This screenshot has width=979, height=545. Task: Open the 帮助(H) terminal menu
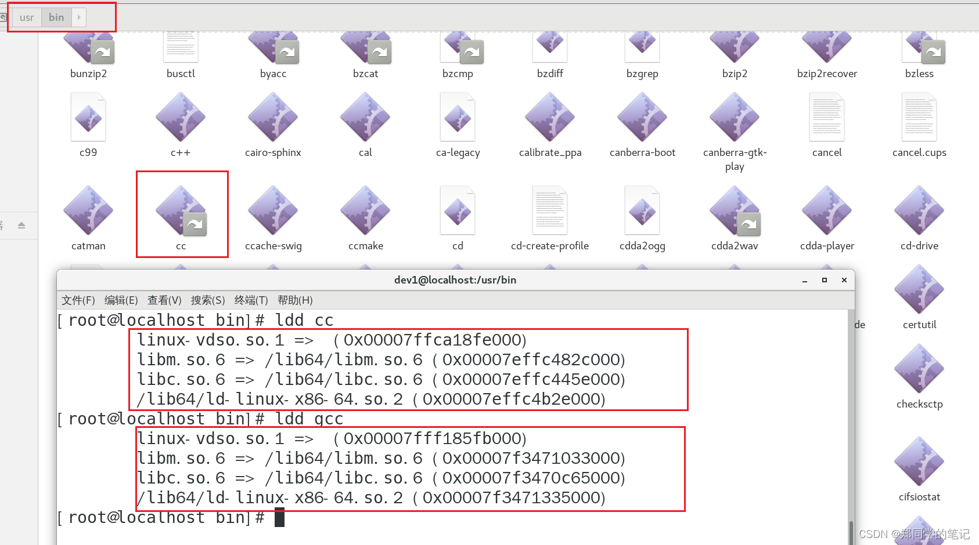[295, 300]
